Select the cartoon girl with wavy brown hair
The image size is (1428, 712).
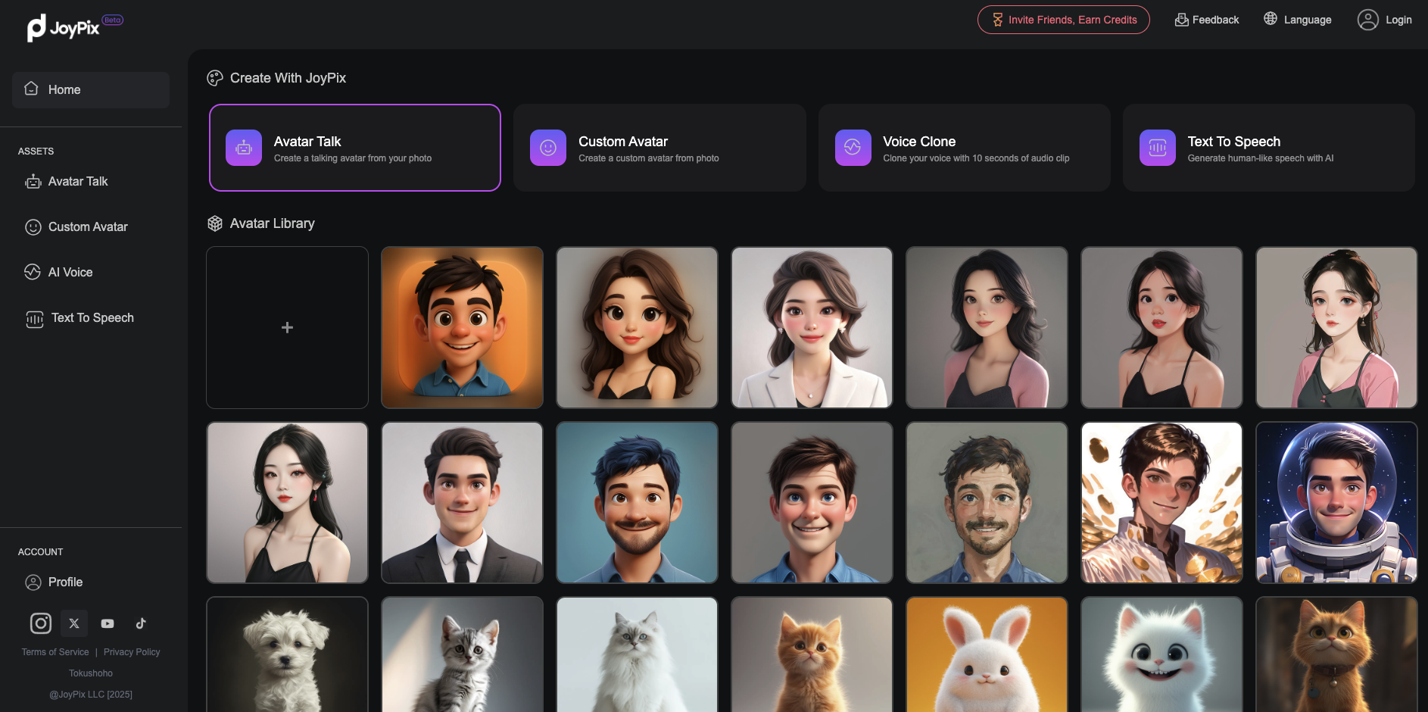pyautogui.click(x=637, y=327)
